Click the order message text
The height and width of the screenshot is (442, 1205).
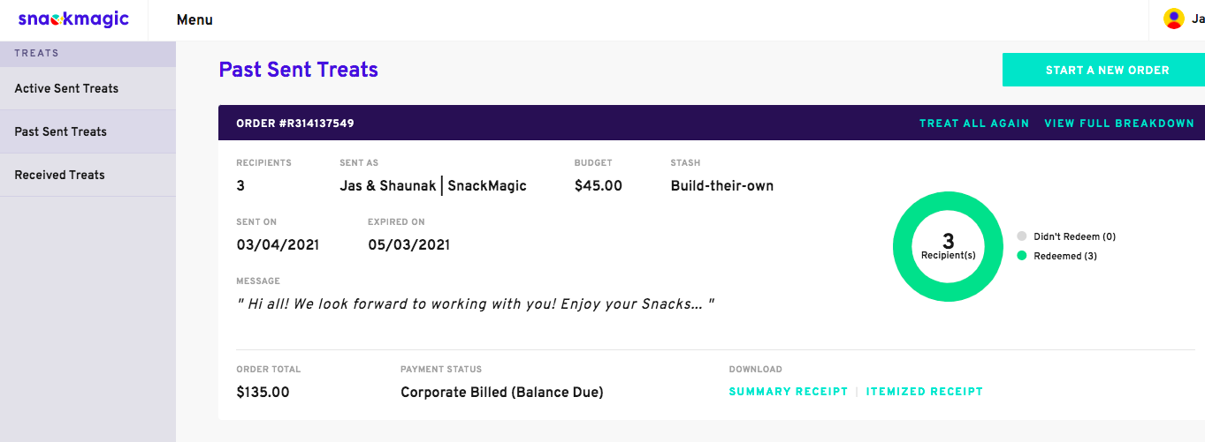coord(476,303)
